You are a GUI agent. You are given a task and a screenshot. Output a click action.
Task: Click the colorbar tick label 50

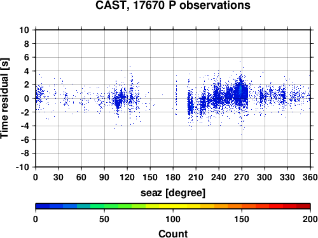point(104,219)
